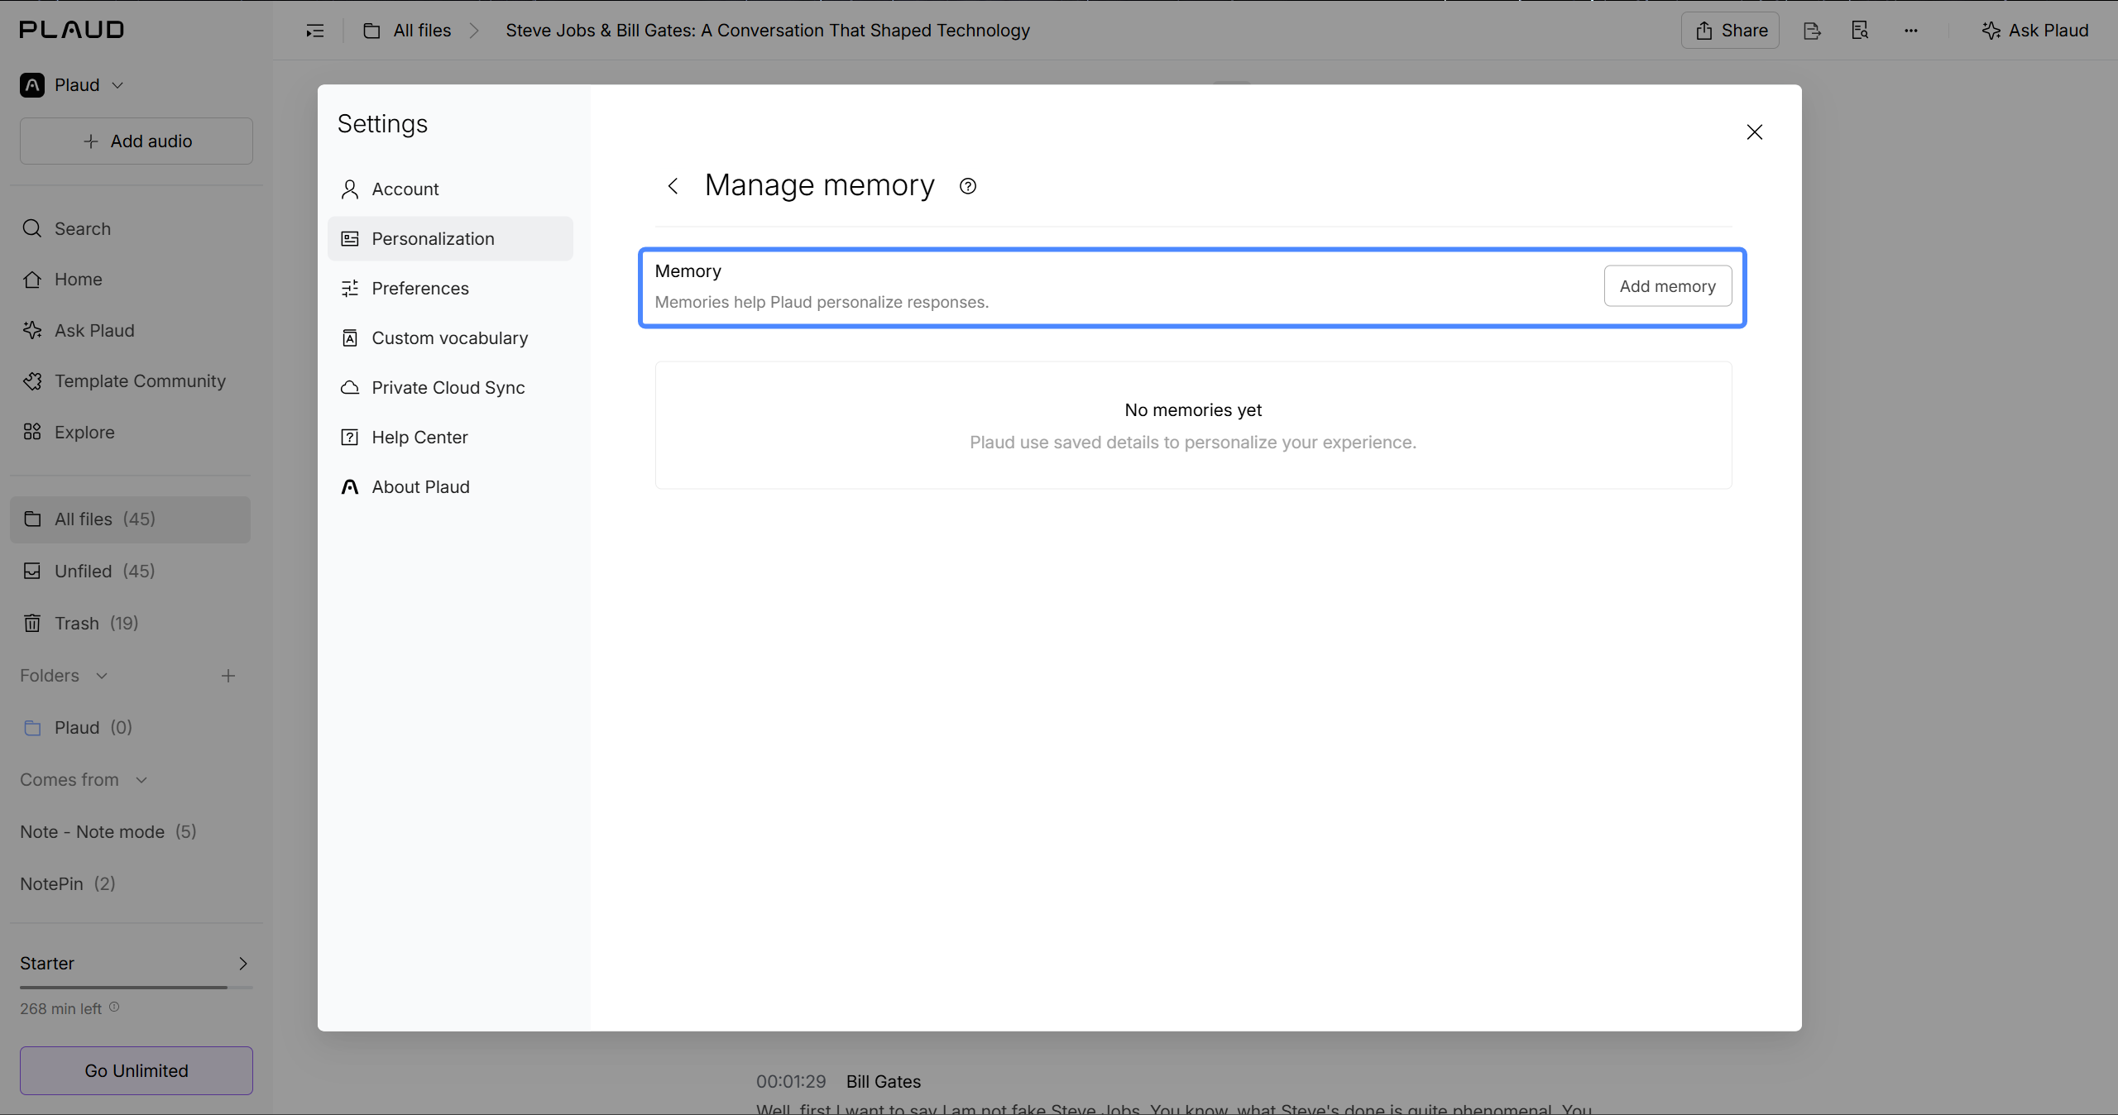
Task: Collapse the Folders section
Action: pos(102,676)
